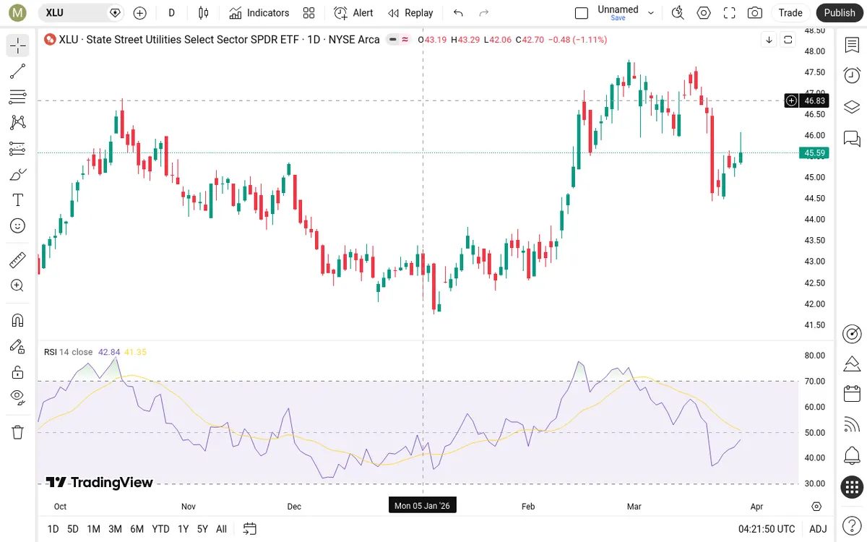Open the object tree layers panel

click(x=852, y=107)
